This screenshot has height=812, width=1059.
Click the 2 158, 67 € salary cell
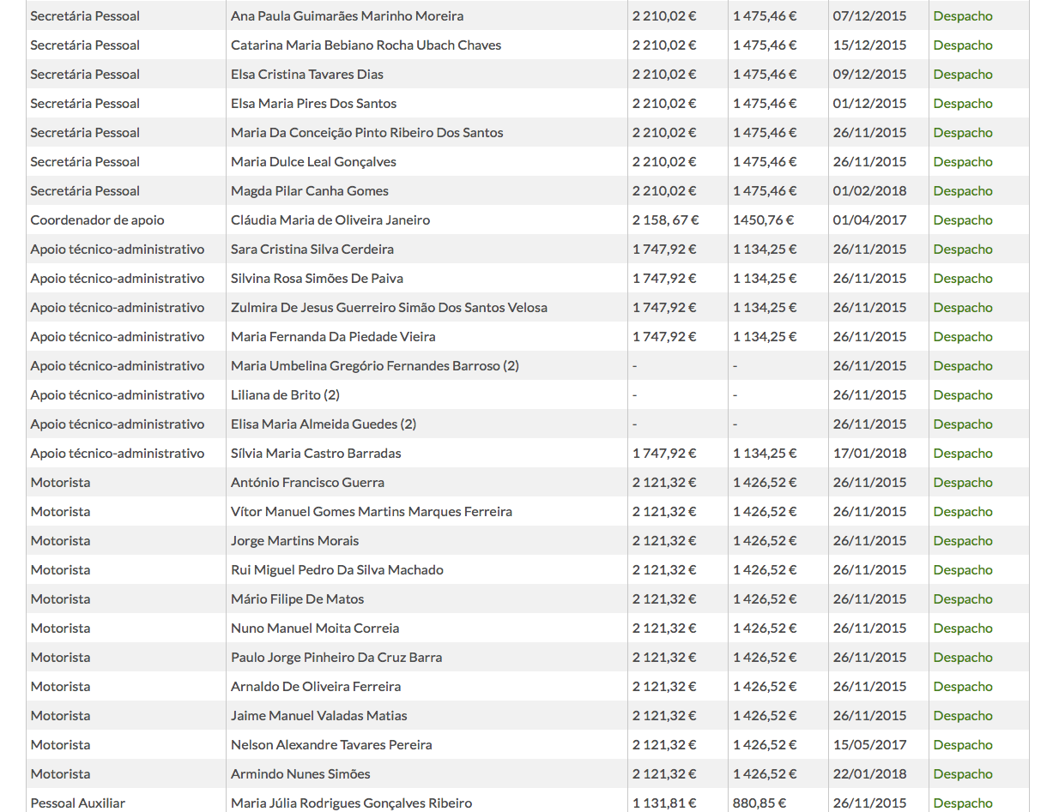click(665, 220)
